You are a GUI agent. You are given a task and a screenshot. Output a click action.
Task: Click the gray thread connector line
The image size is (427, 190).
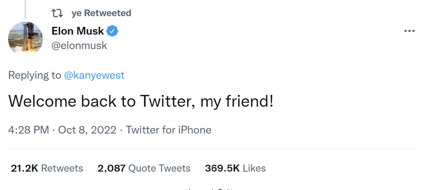tap(25, 9)
